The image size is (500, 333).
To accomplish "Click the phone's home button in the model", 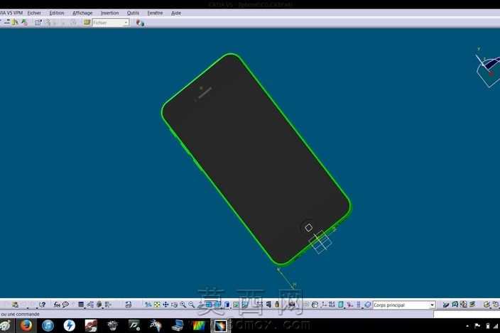I will pos(308,227).
